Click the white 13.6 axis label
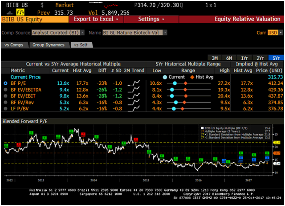This screenshot has width=285, height=206. click(277, 163)
